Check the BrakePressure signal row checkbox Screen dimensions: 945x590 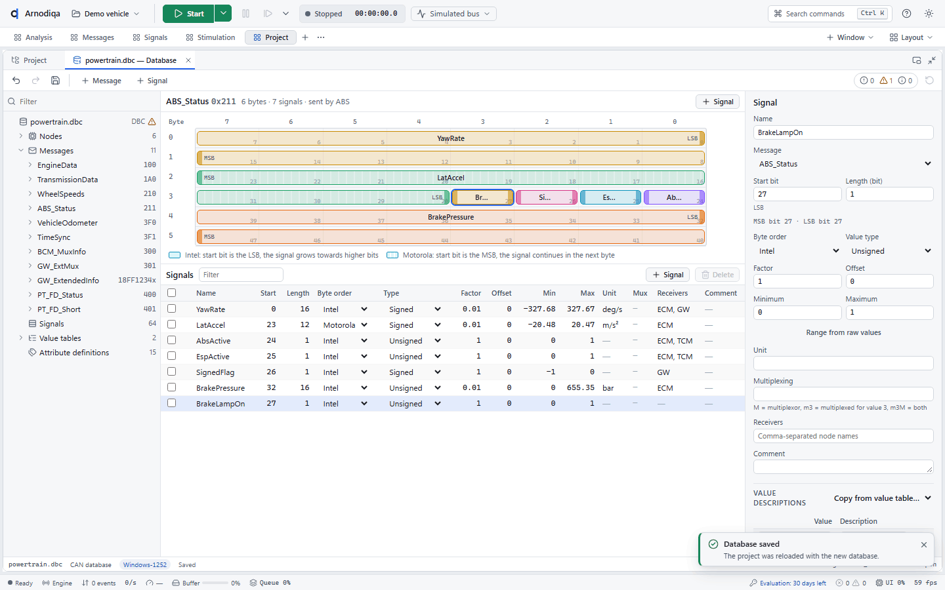tap(172, 387)
